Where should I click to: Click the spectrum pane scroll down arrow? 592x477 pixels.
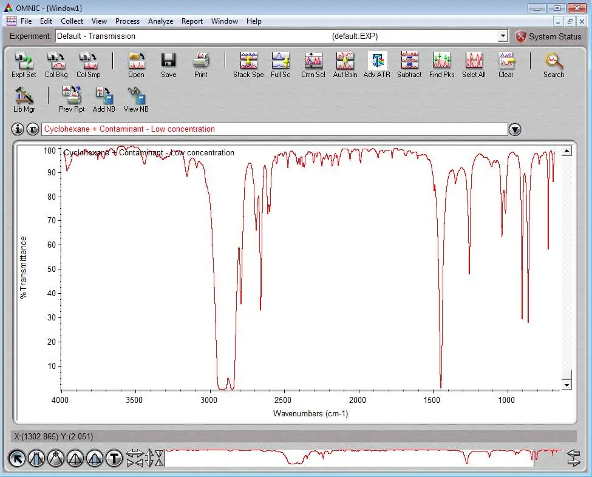[566, 385]
